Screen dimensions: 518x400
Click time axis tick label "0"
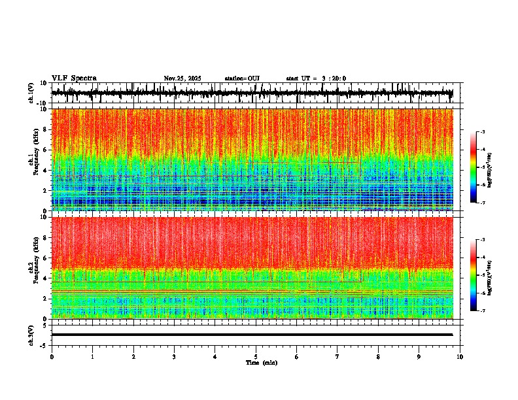tap(52, 357)
